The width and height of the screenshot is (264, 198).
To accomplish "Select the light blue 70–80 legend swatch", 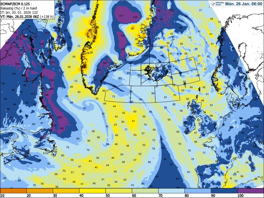I will (x=172, y=191).
